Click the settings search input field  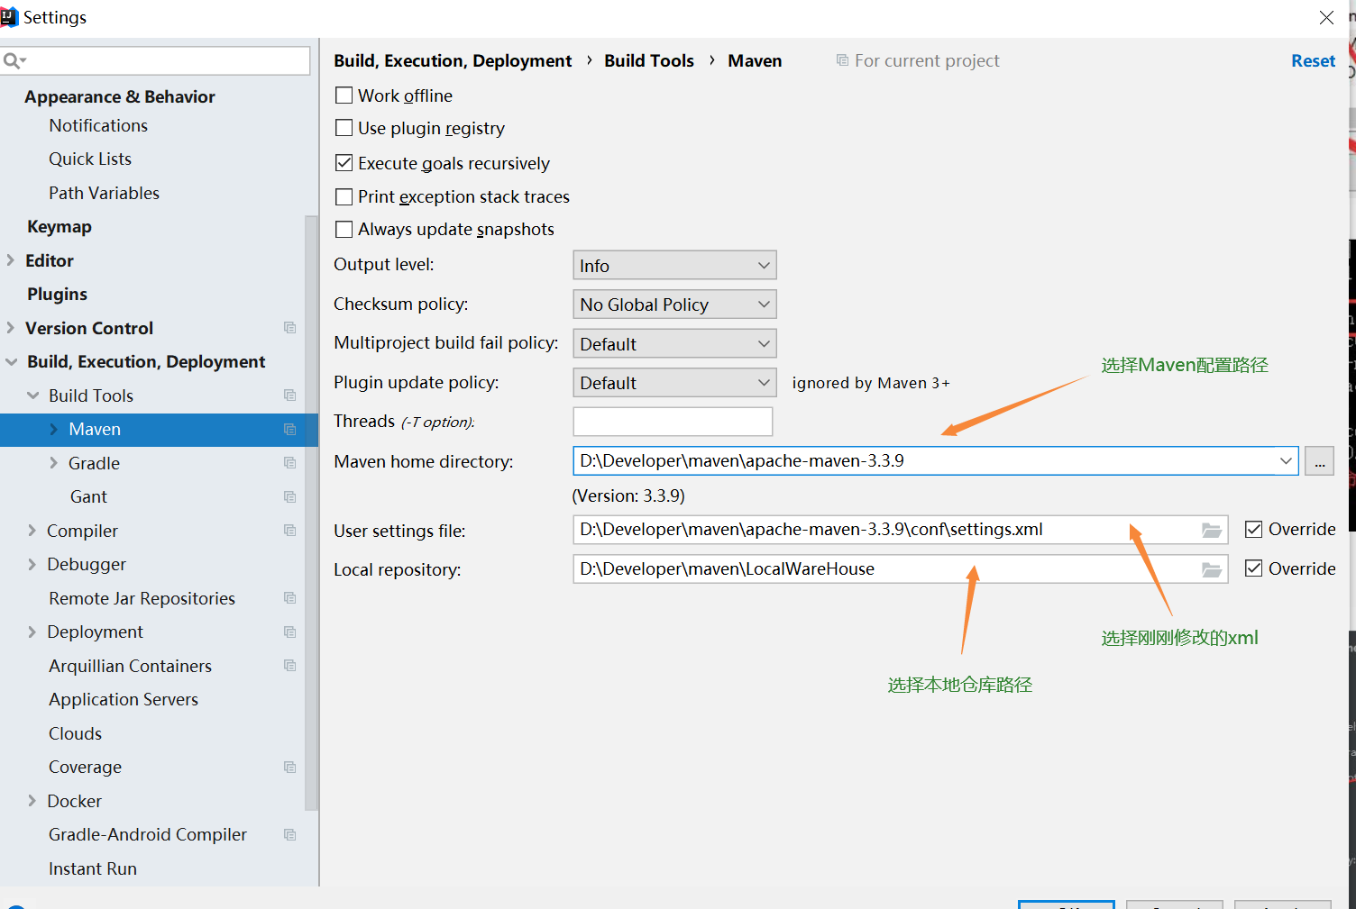(155, 61)
